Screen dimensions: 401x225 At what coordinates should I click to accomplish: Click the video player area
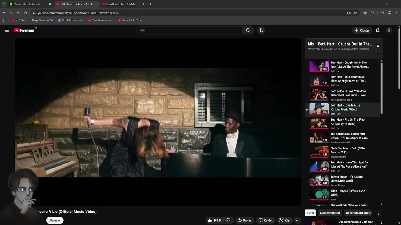coord(158,122)
